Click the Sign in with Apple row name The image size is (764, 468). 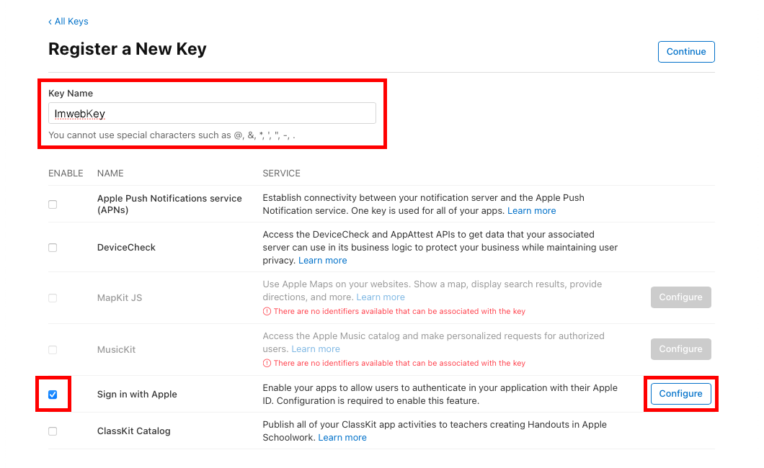137,395
